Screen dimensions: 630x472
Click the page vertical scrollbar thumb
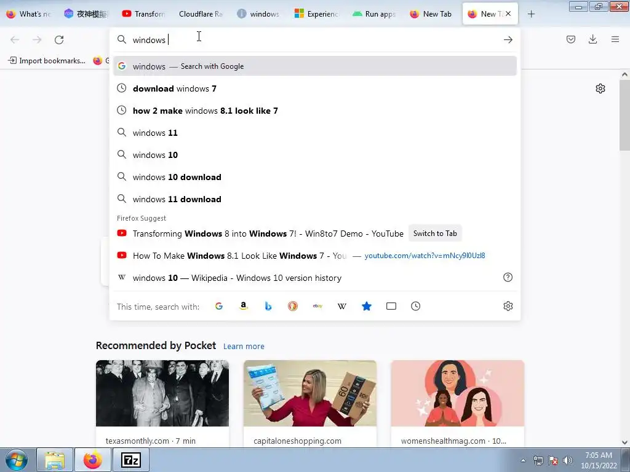624,115
